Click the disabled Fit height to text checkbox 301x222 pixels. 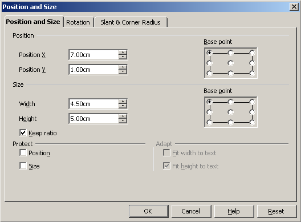(166, 166)
